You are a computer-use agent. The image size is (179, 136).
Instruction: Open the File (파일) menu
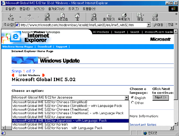pyautogui.click(x=11, y=9)
